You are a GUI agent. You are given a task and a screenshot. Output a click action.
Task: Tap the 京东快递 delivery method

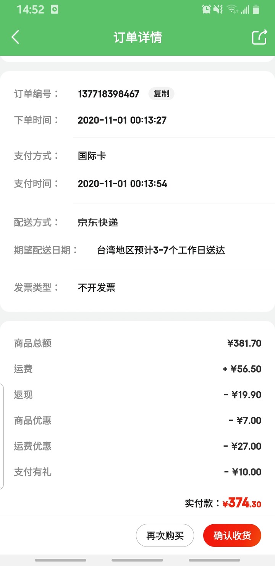point(98,223)
